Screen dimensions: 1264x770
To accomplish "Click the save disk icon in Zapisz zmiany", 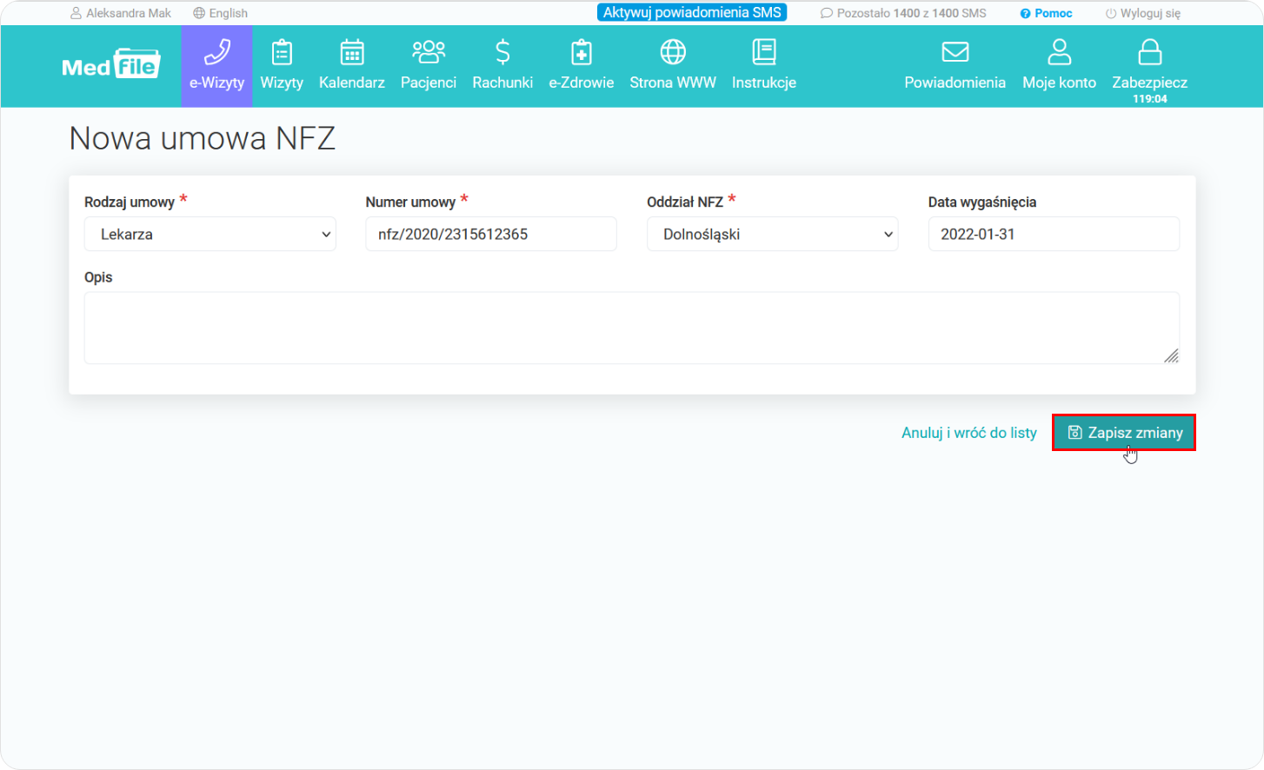I will tap(1075, 433).
